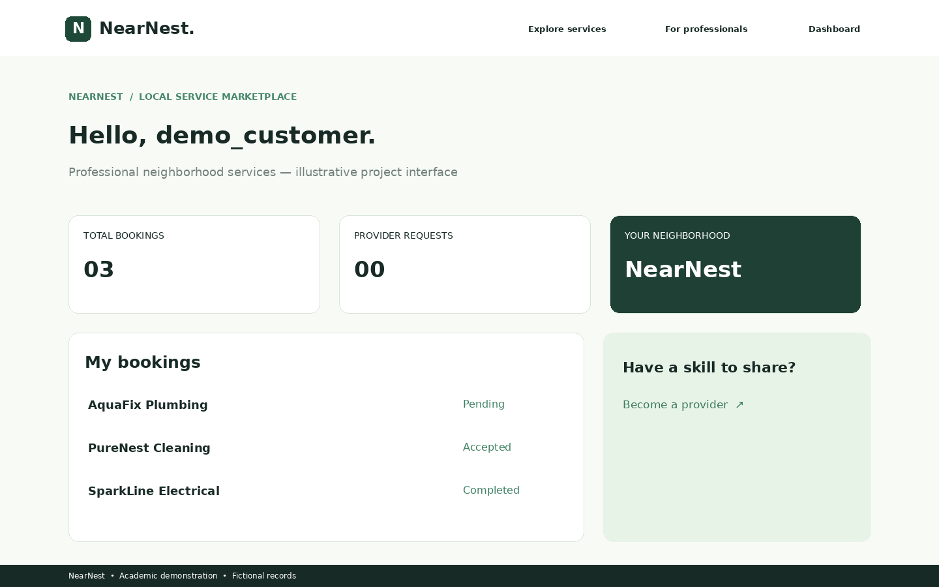Screen dimensions: 939x587
Task: Click the Become a provider link
Action: pos(683,404)
